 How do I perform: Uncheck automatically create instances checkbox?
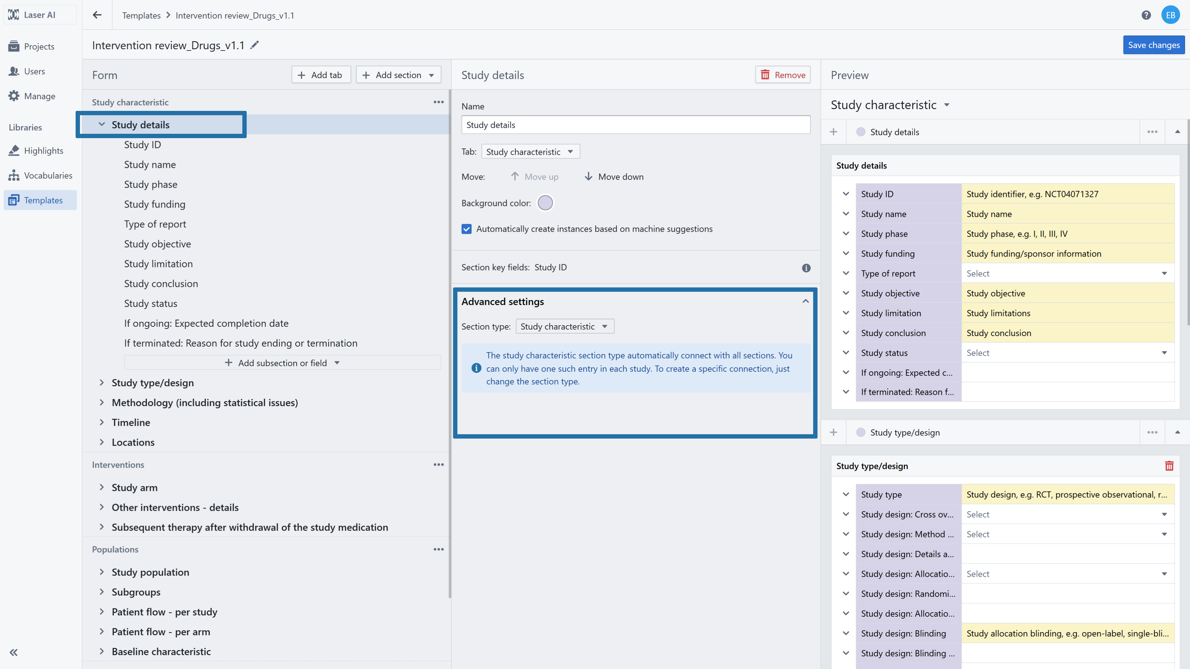point(467,229)
